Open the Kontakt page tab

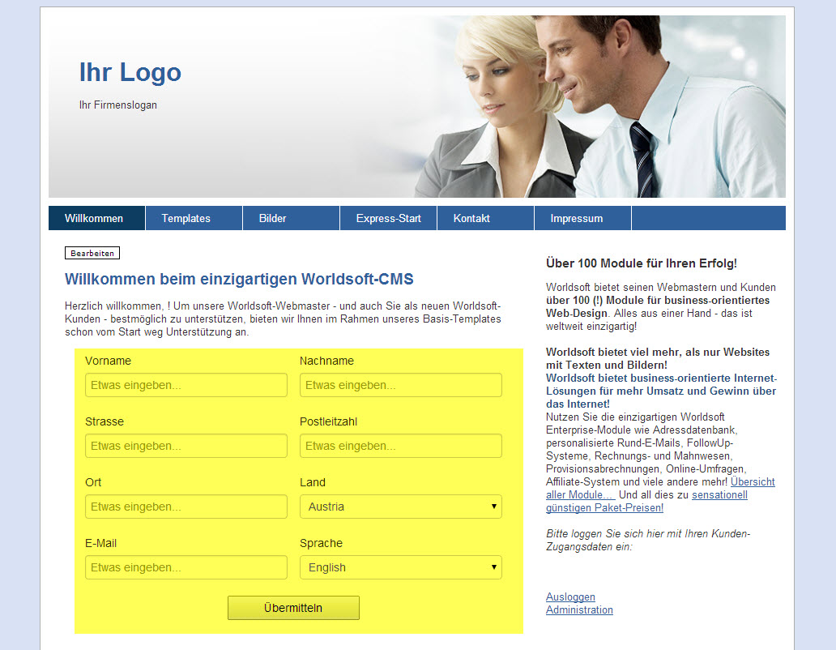(x=485, y=218)
